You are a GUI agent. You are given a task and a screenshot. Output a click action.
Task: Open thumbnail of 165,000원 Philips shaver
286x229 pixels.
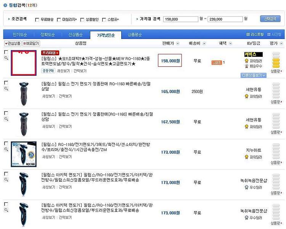point(24,93)
